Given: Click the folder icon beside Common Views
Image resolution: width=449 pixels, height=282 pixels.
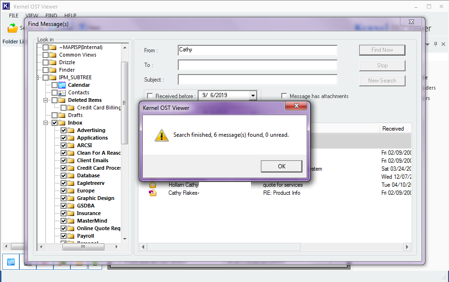Looking at the screenshot, I should point(52,55).
